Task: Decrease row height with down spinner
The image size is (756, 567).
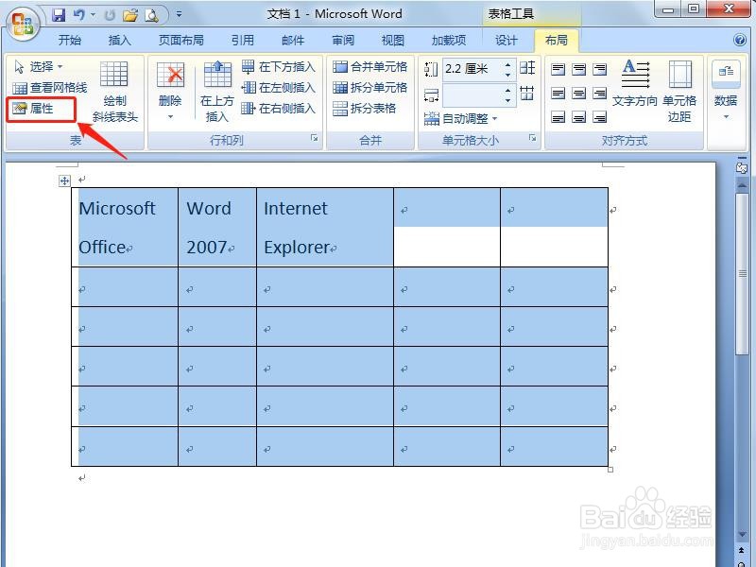Action: click(507, 75)
